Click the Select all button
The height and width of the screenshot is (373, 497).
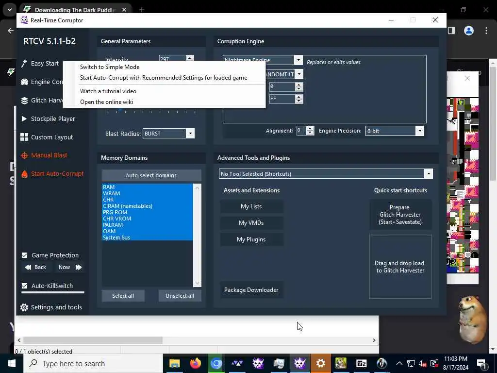[x=123, y=296]
